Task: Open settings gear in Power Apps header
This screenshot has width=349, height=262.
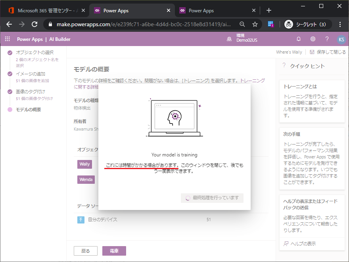Action: [313, 39]
